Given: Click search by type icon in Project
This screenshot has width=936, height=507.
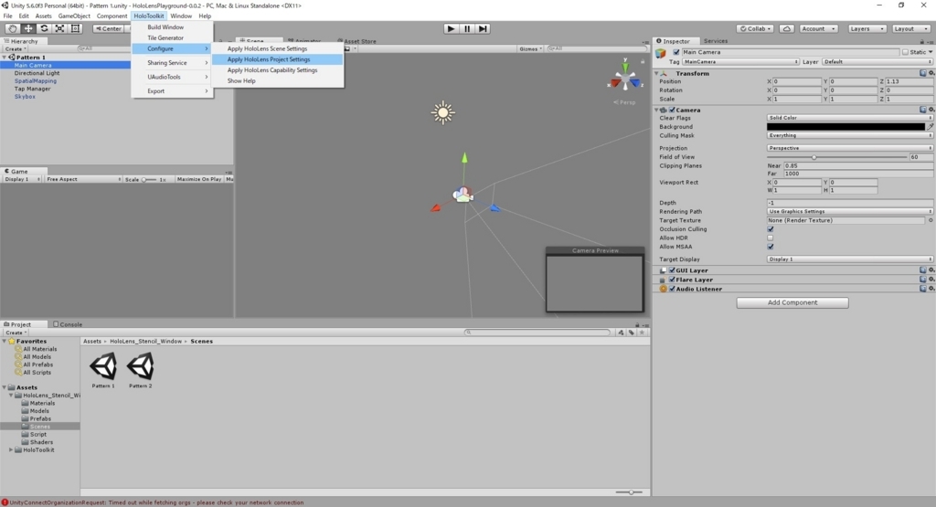Looking at the screenshot, I should point(622,333).
